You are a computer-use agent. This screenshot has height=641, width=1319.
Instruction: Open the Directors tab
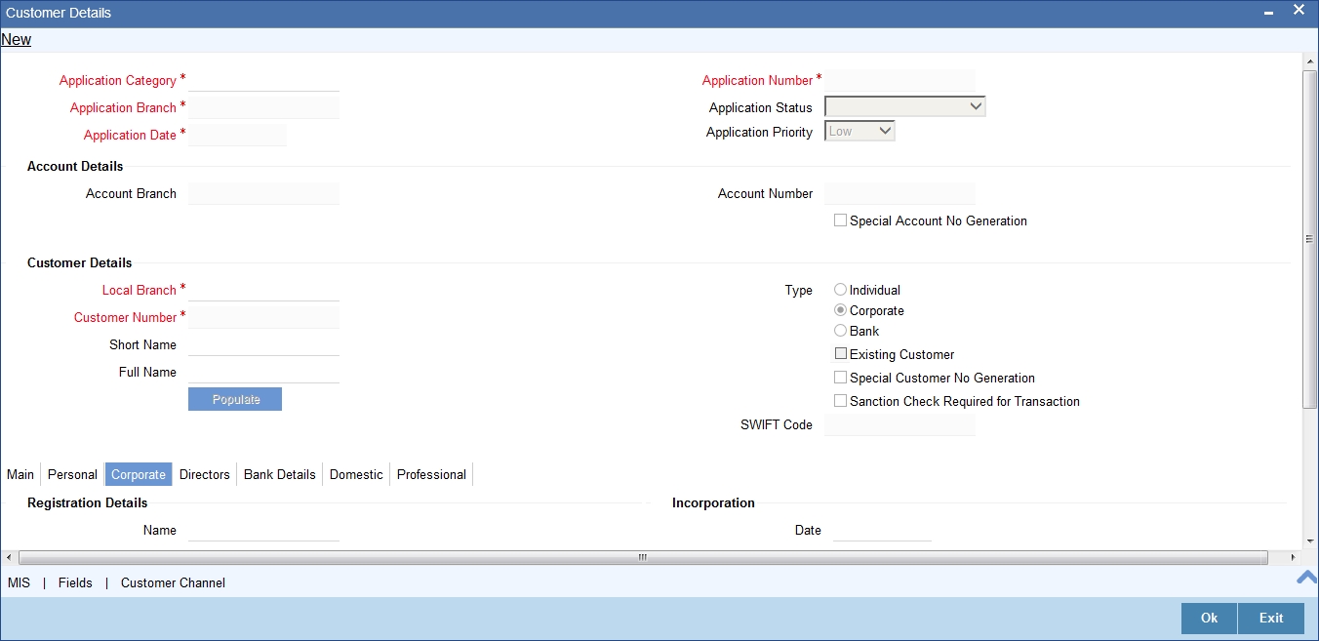pyautogui.click(x=205, y=474)
